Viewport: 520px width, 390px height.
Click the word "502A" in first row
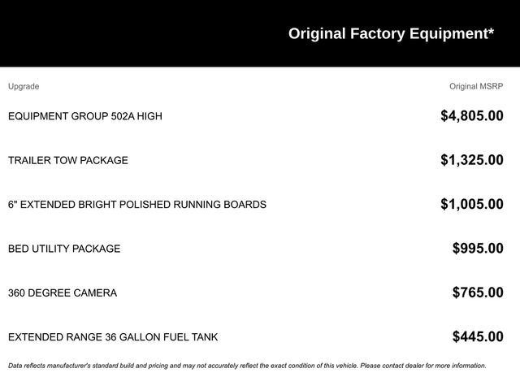click(123, 116)
